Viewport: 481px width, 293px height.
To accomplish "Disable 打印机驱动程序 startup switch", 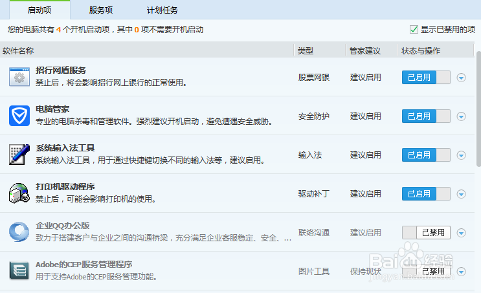I will [x=426, y=193].
